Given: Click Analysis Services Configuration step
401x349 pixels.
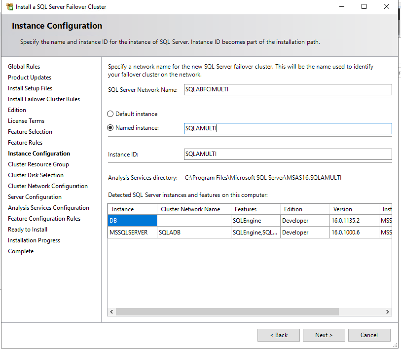Looking at the screenshot, I should [x=49, y=208].
